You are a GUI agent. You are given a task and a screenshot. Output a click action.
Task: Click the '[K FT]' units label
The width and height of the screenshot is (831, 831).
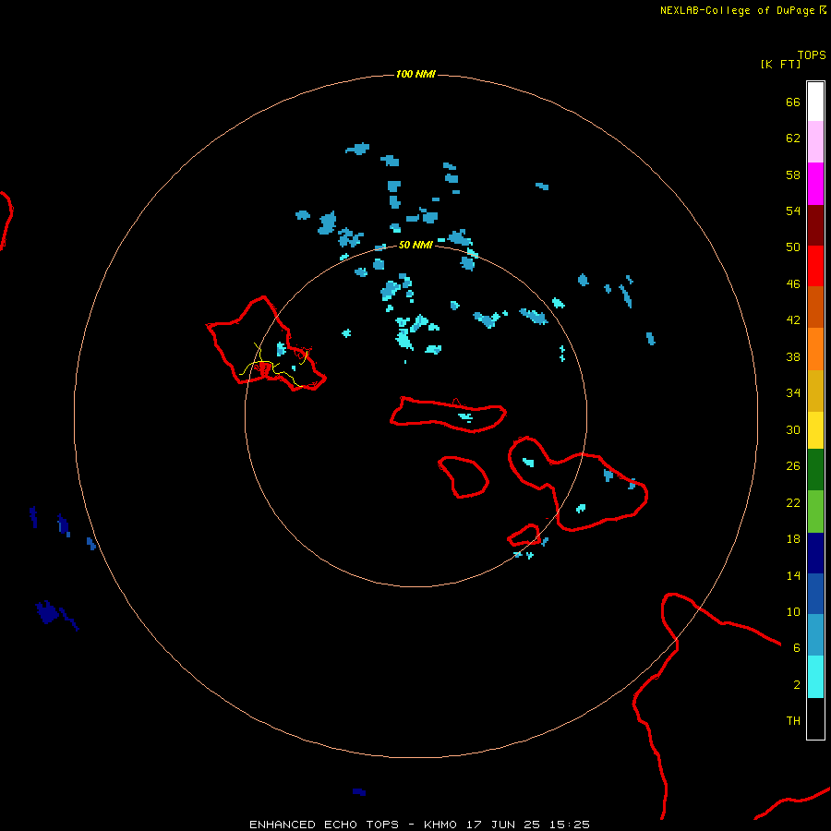pyautogui.click(x=780, y=64)
